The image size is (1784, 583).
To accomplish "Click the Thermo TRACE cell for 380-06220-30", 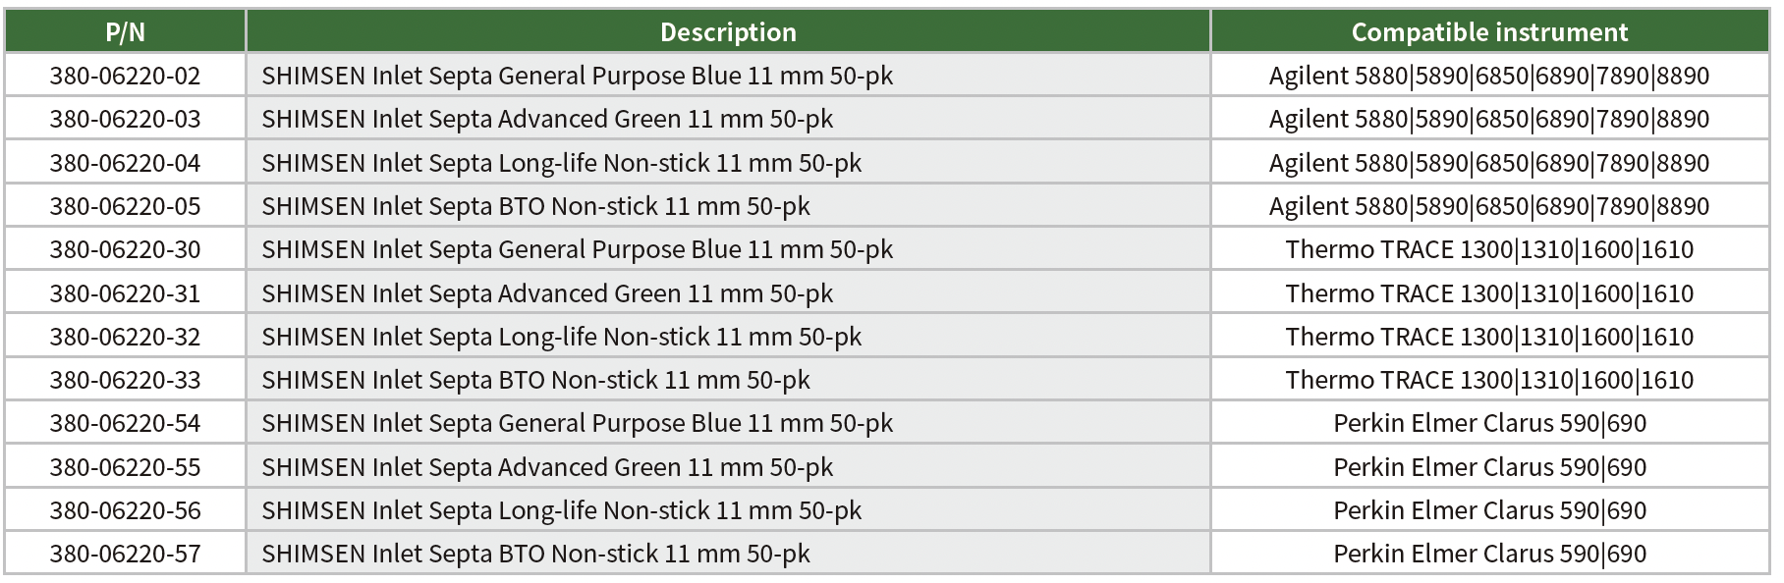I will pyautogui.click(x=1489, y=249).
